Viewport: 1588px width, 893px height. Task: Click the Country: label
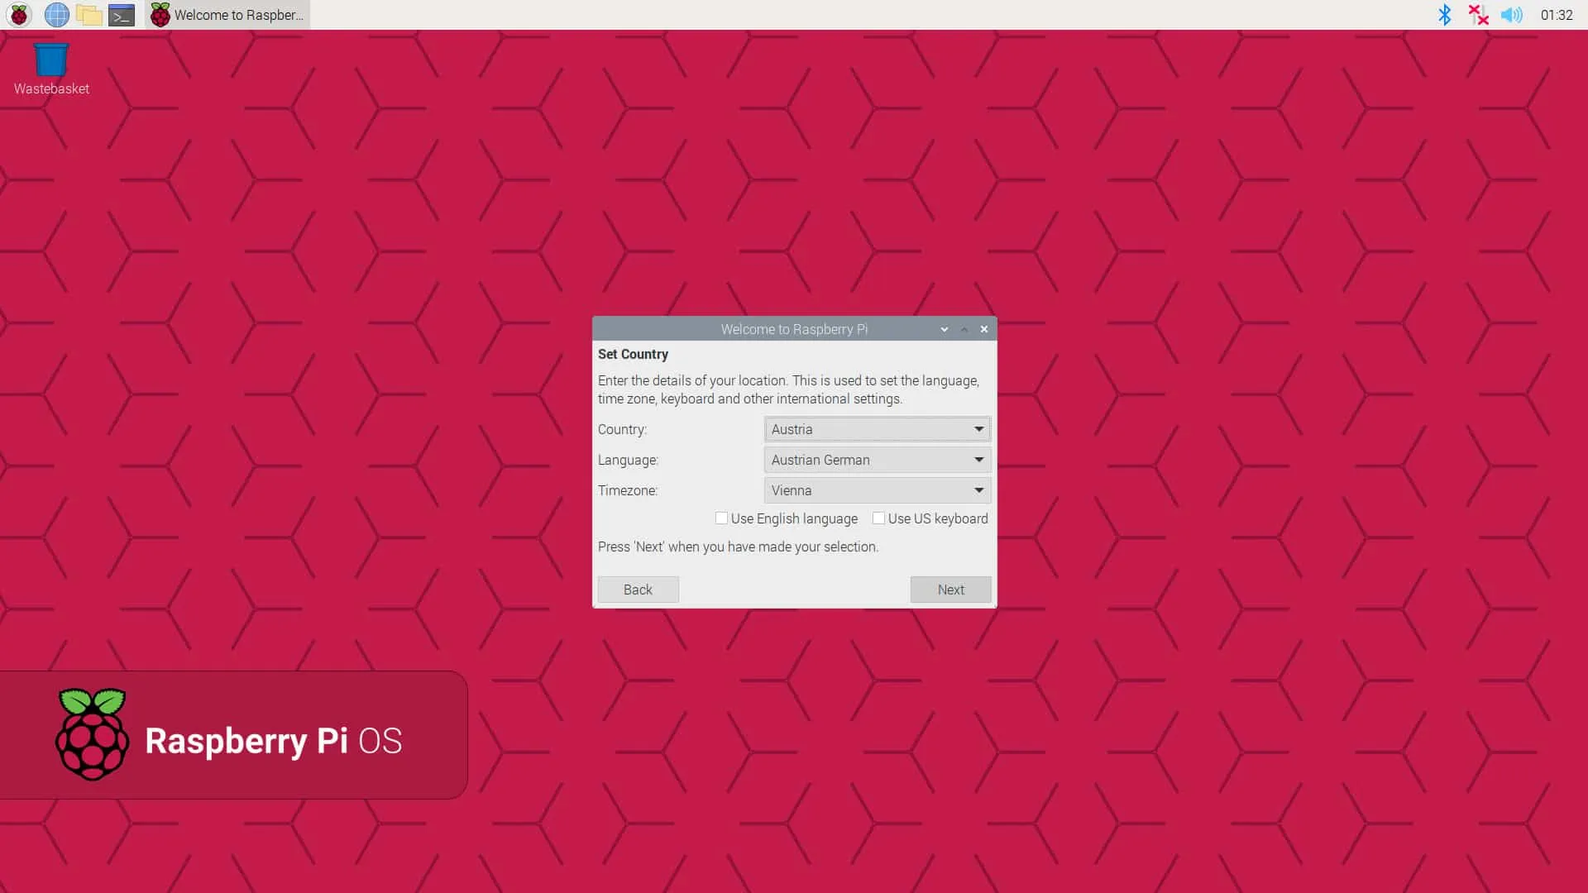pos(622,429)
